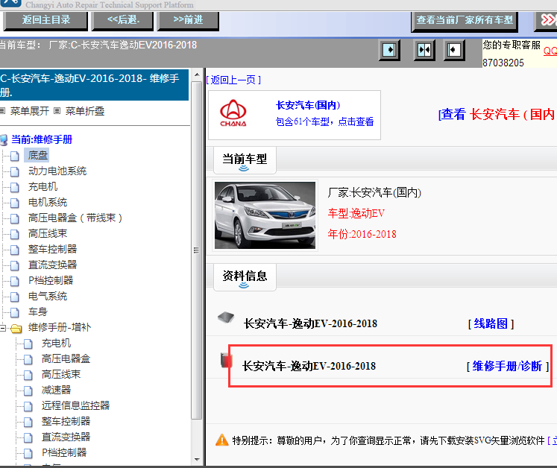Open the 线路图 link

tap(491, 324)
